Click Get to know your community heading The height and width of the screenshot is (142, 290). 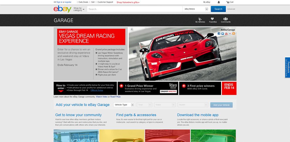(x=78, y=115)
